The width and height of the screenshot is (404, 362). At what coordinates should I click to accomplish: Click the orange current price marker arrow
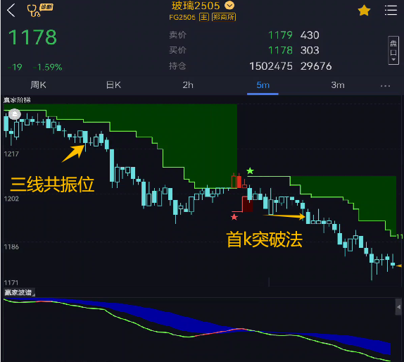[399, 266]
